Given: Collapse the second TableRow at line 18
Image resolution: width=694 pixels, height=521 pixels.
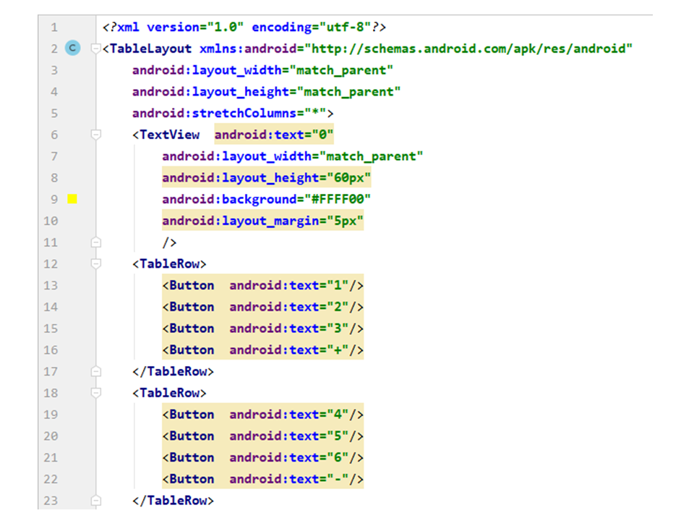Looking at the screenshot, I should 96,393.
